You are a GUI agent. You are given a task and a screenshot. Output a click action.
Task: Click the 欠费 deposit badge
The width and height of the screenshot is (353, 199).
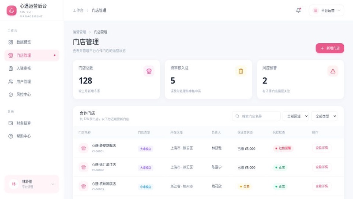coord(245,187)
